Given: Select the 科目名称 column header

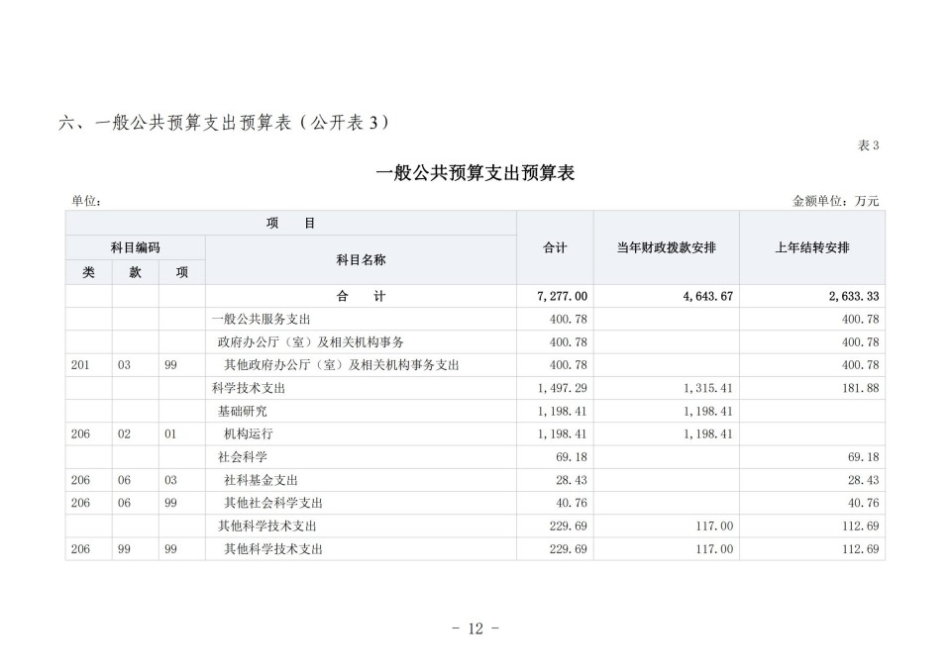Looking at the screenshot, I should (x=361, y=260).
